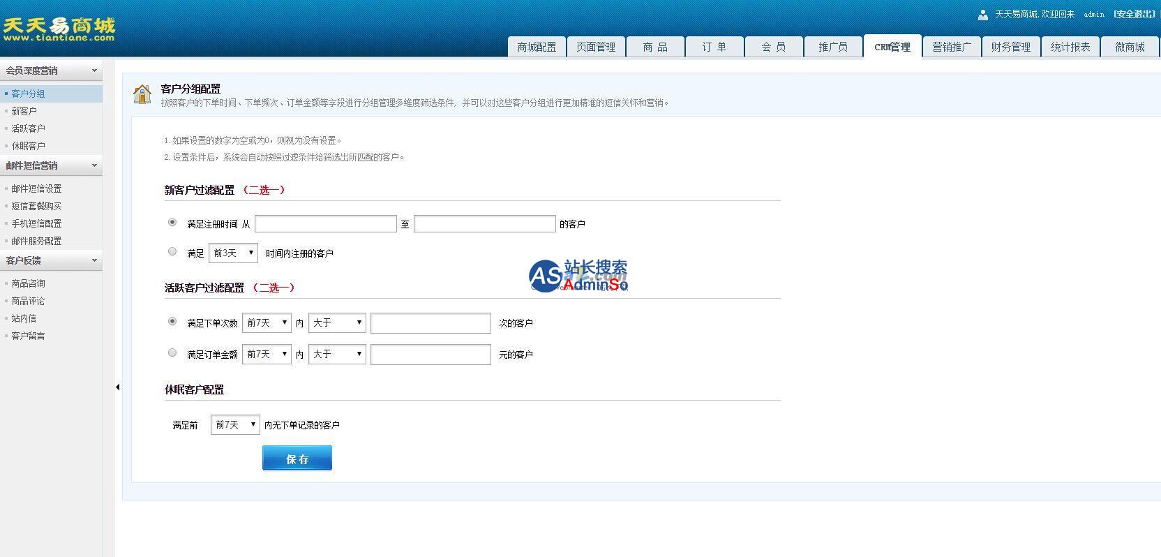Open 商品咨询 in the sidebar
This screenshot has width=1161, height=557.
[28, 283]
